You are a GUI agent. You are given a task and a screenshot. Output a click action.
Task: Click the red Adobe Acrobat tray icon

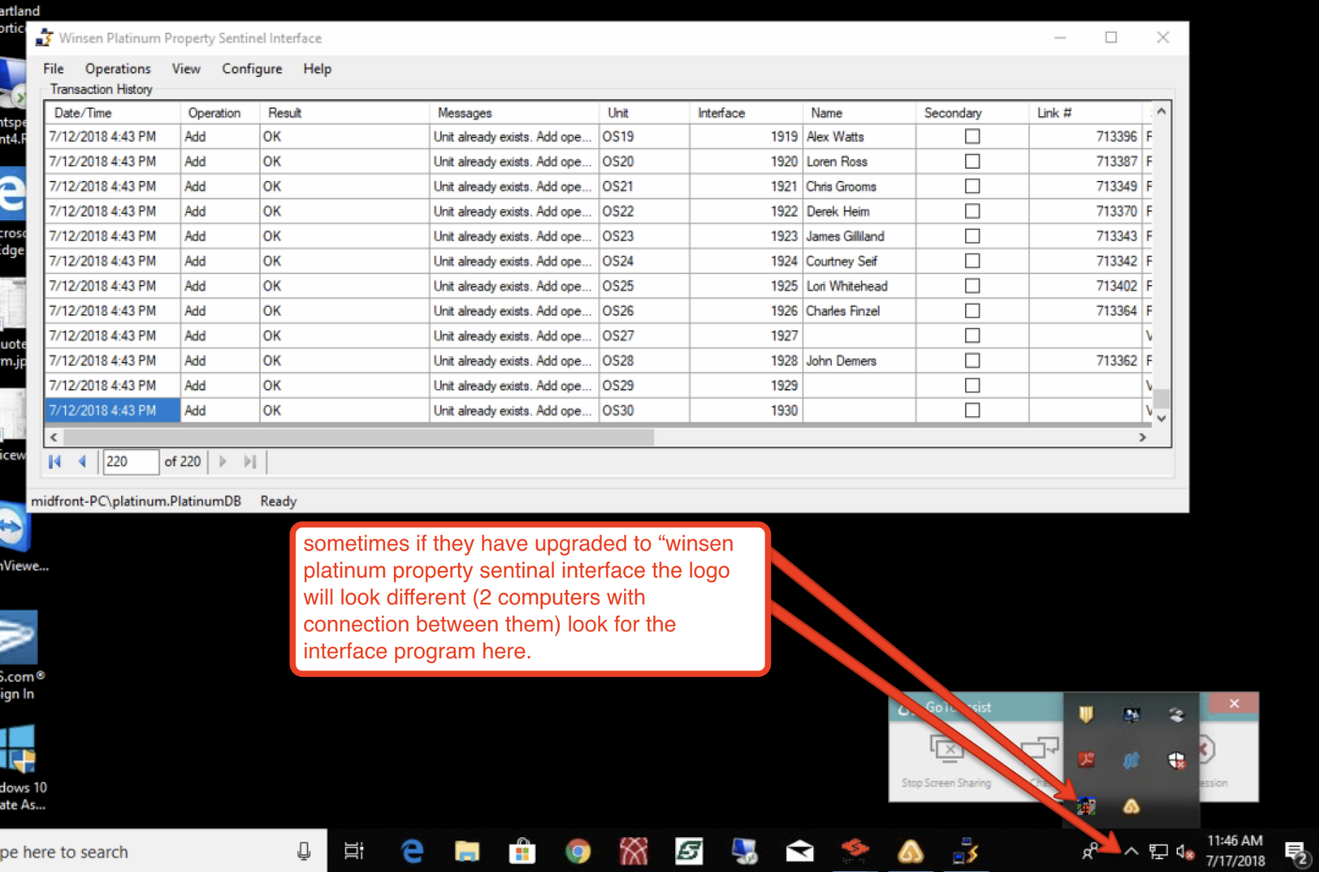coord(1086,759)
